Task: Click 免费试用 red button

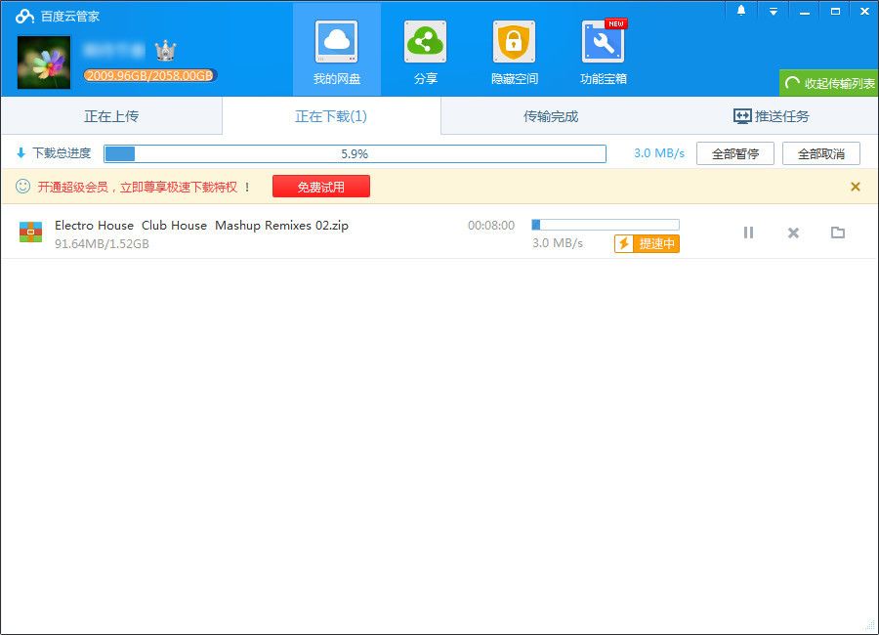Action: (321, 187)
